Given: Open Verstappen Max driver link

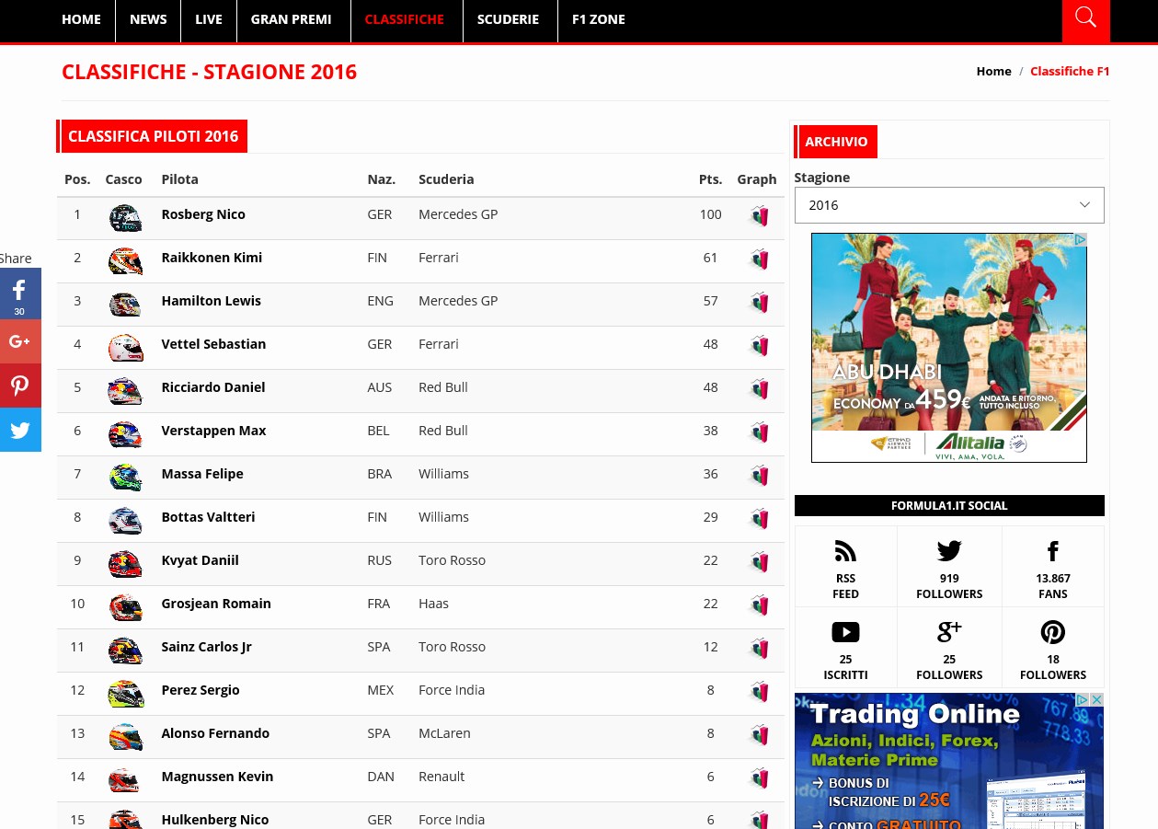Looking at the screenshot, I should 213,431.
